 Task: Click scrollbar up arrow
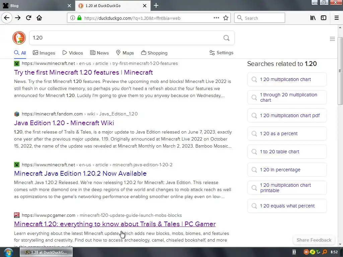tap(340, 27)
